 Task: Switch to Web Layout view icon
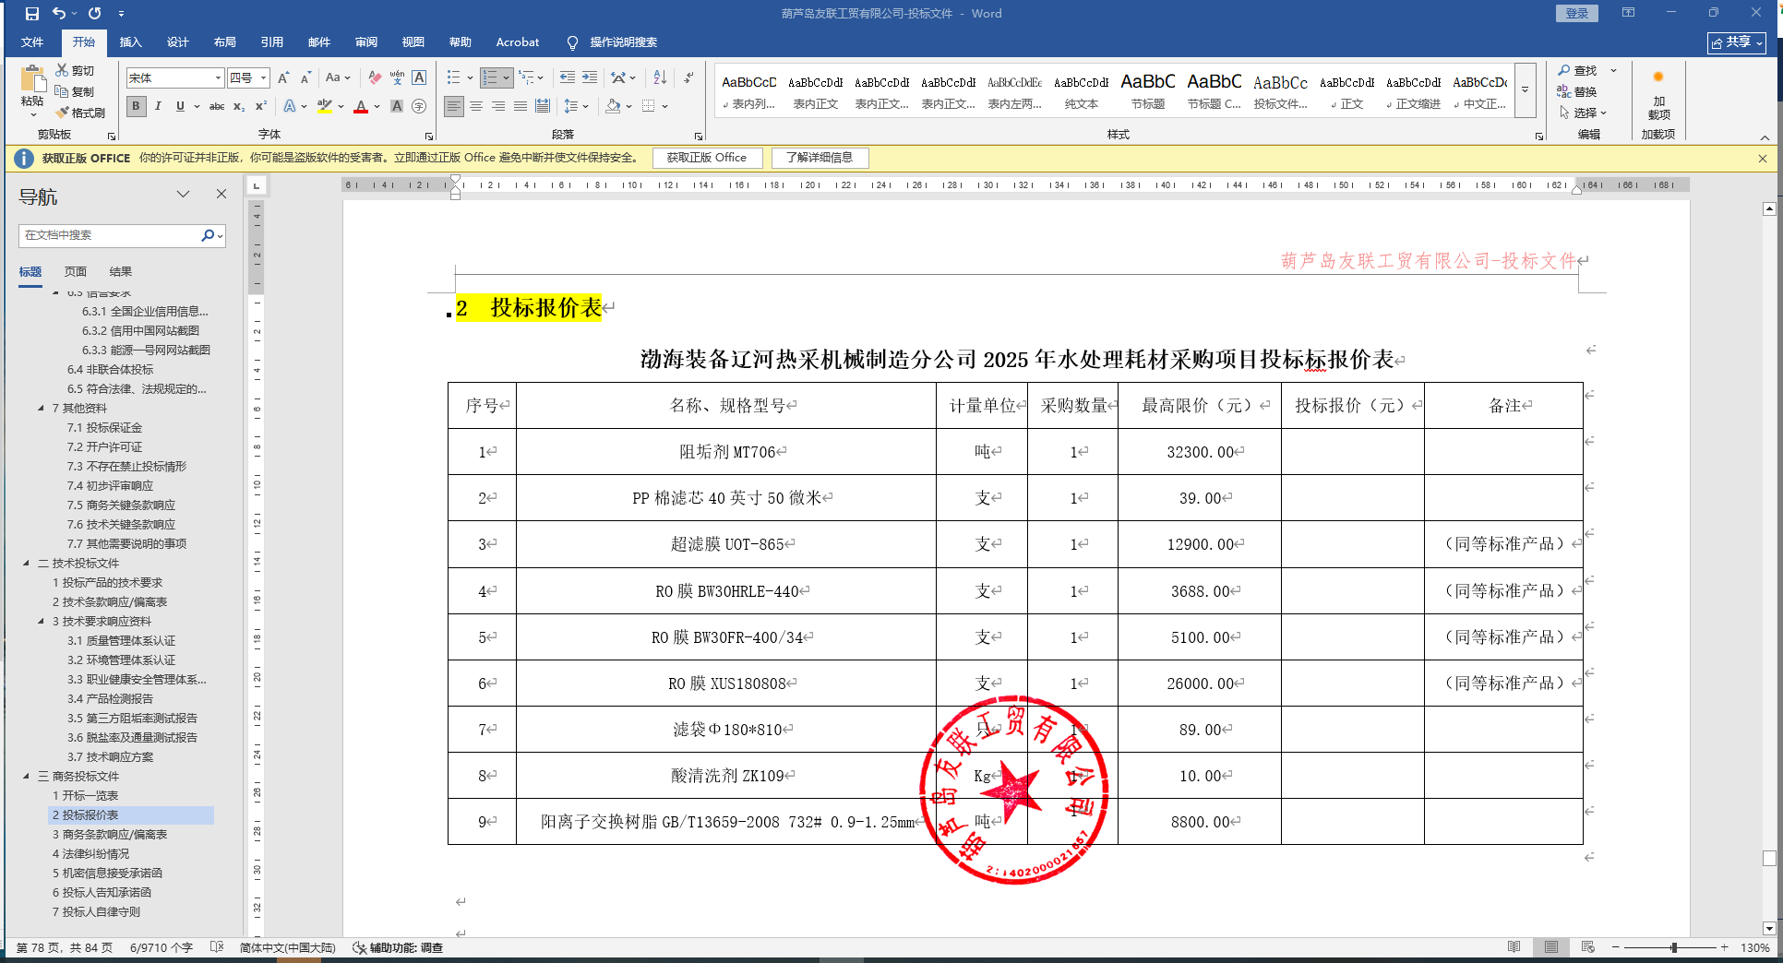coord(1587,947)
